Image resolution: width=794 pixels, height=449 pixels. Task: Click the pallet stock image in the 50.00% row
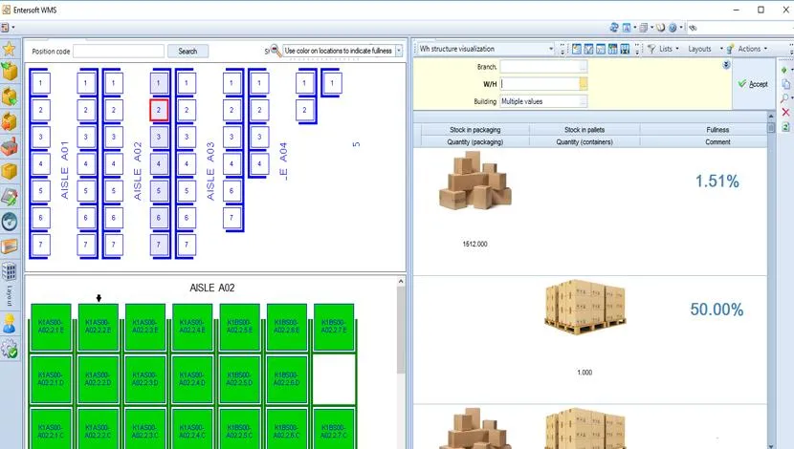[584, 308]
